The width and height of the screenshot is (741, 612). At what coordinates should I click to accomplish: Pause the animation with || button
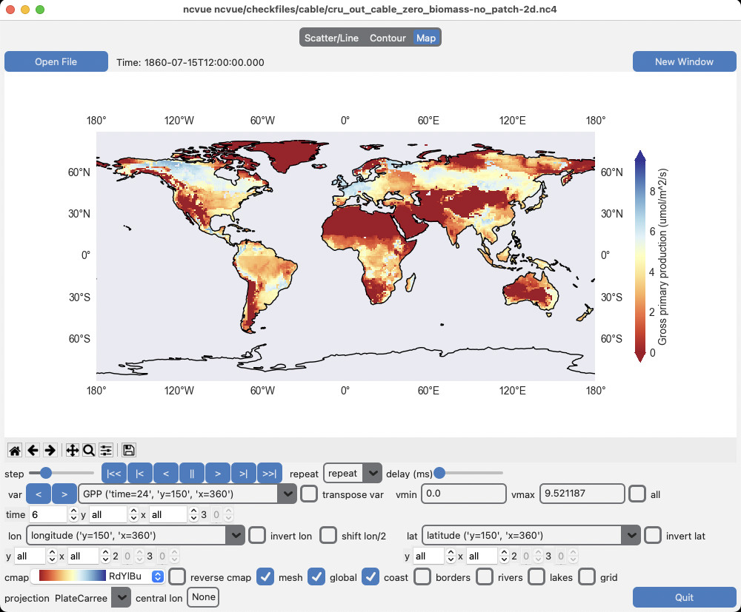click(x=192, y=474)
